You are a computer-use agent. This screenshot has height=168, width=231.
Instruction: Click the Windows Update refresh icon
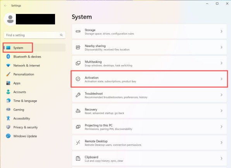8,136
